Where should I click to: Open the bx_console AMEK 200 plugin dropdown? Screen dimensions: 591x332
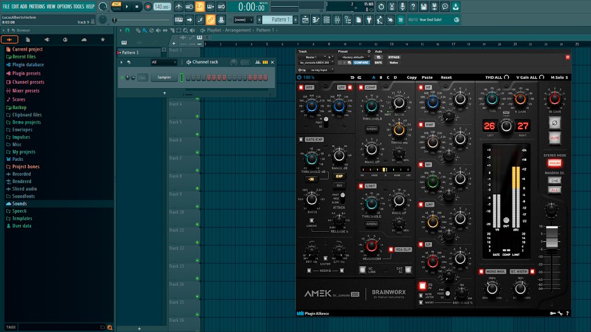click(316, 62)
